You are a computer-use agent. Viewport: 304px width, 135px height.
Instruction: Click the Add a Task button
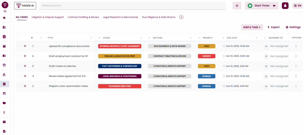click(x=252, y=27)
